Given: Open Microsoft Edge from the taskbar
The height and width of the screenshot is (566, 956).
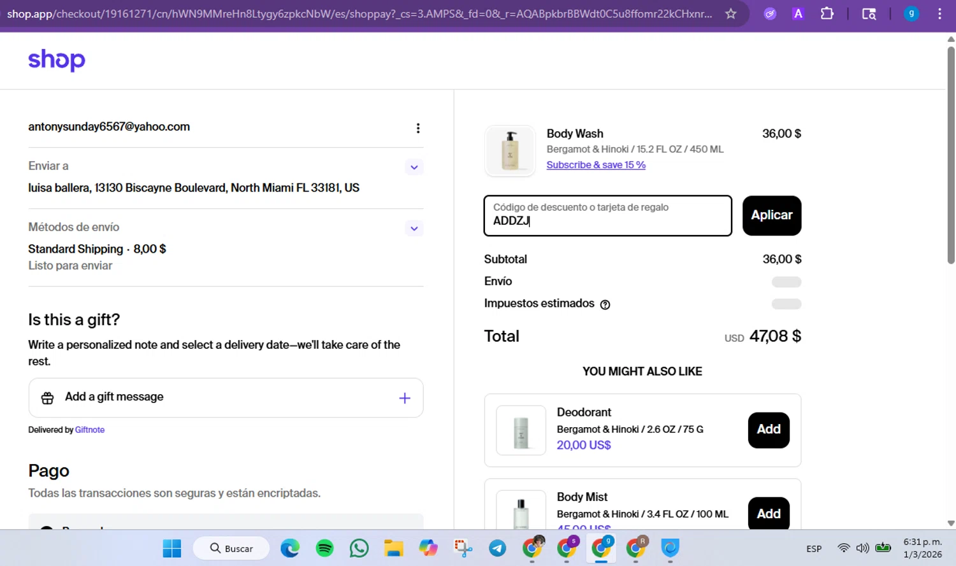Looking at the screenshot, I should (290, 548).
